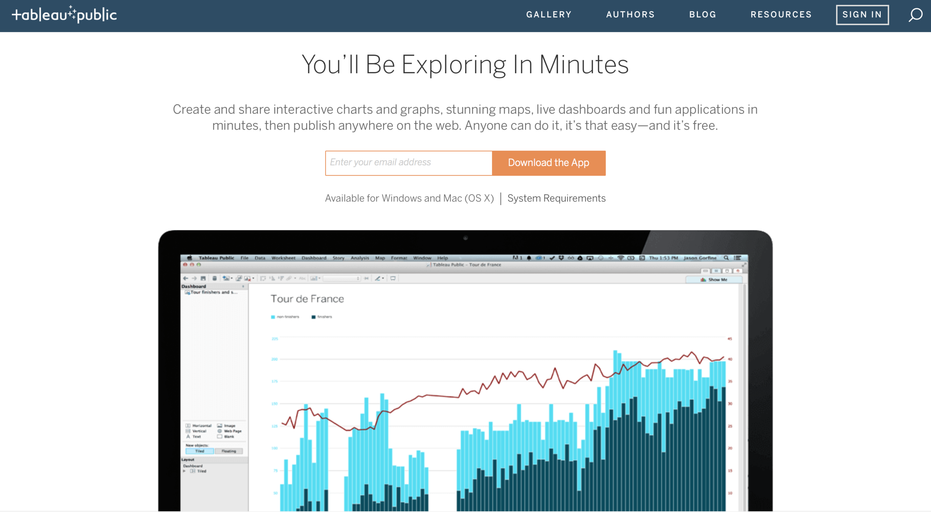Click the Web Page object in Dashboard panel
Screen dimensions: 931x512
(x=229, y=431)
